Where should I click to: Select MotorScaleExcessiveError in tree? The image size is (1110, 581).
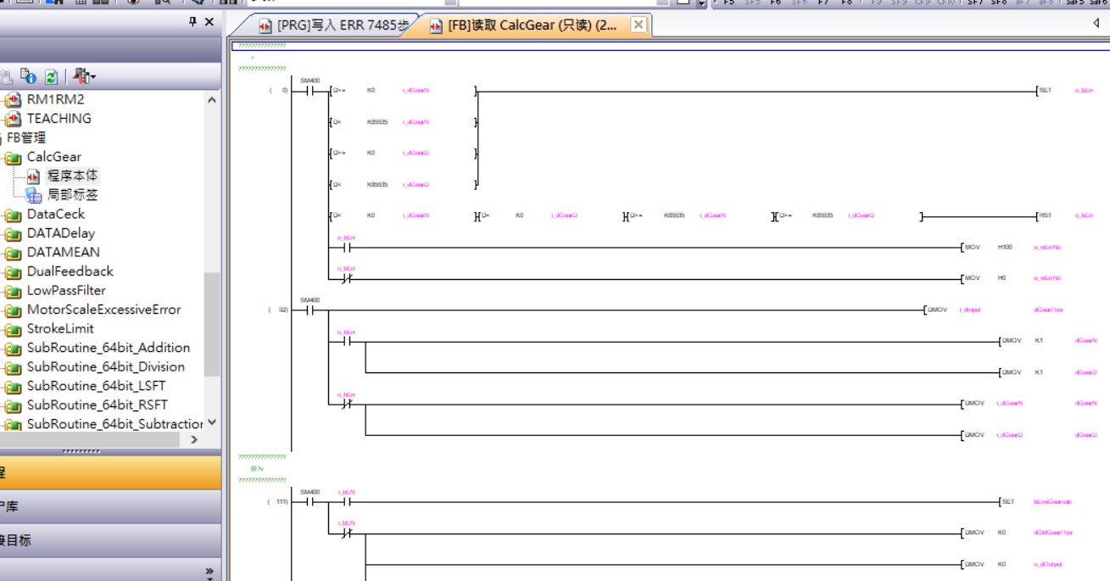click(x=103, y=310)
